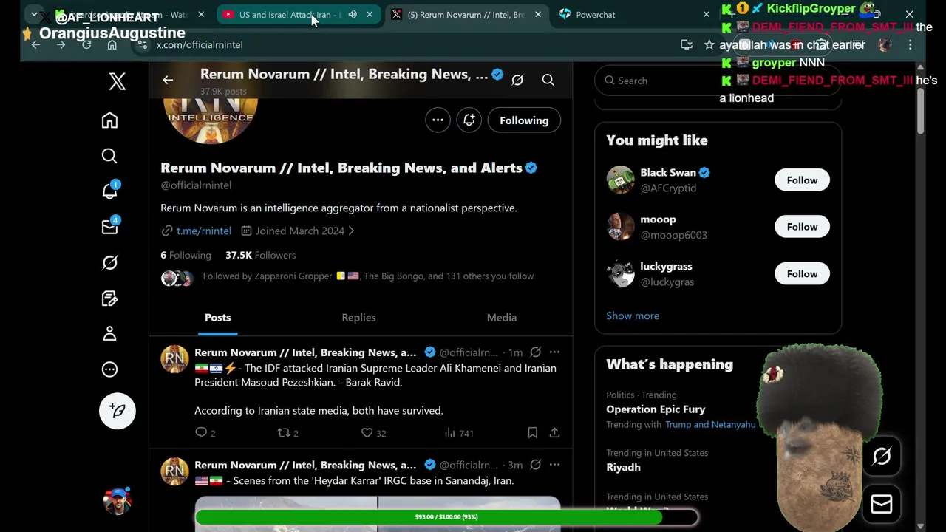Explain Khamenei post with Grok icon
The height and width of the screenshot is (532, 946).
(x=535, y=352)
